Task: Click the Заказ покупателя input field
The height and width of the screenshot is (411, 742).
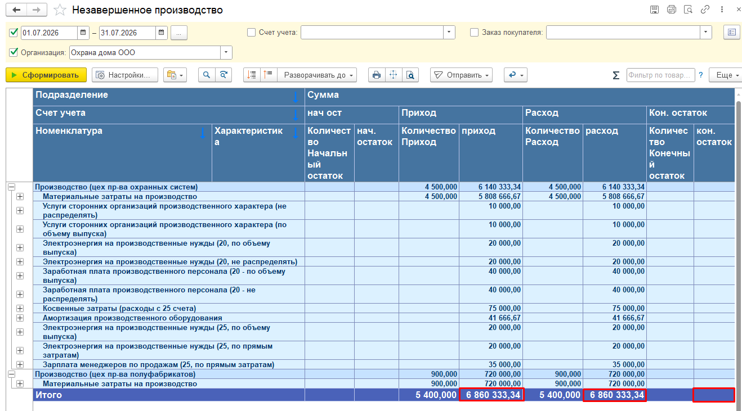Action: click(x=624, y=33)
